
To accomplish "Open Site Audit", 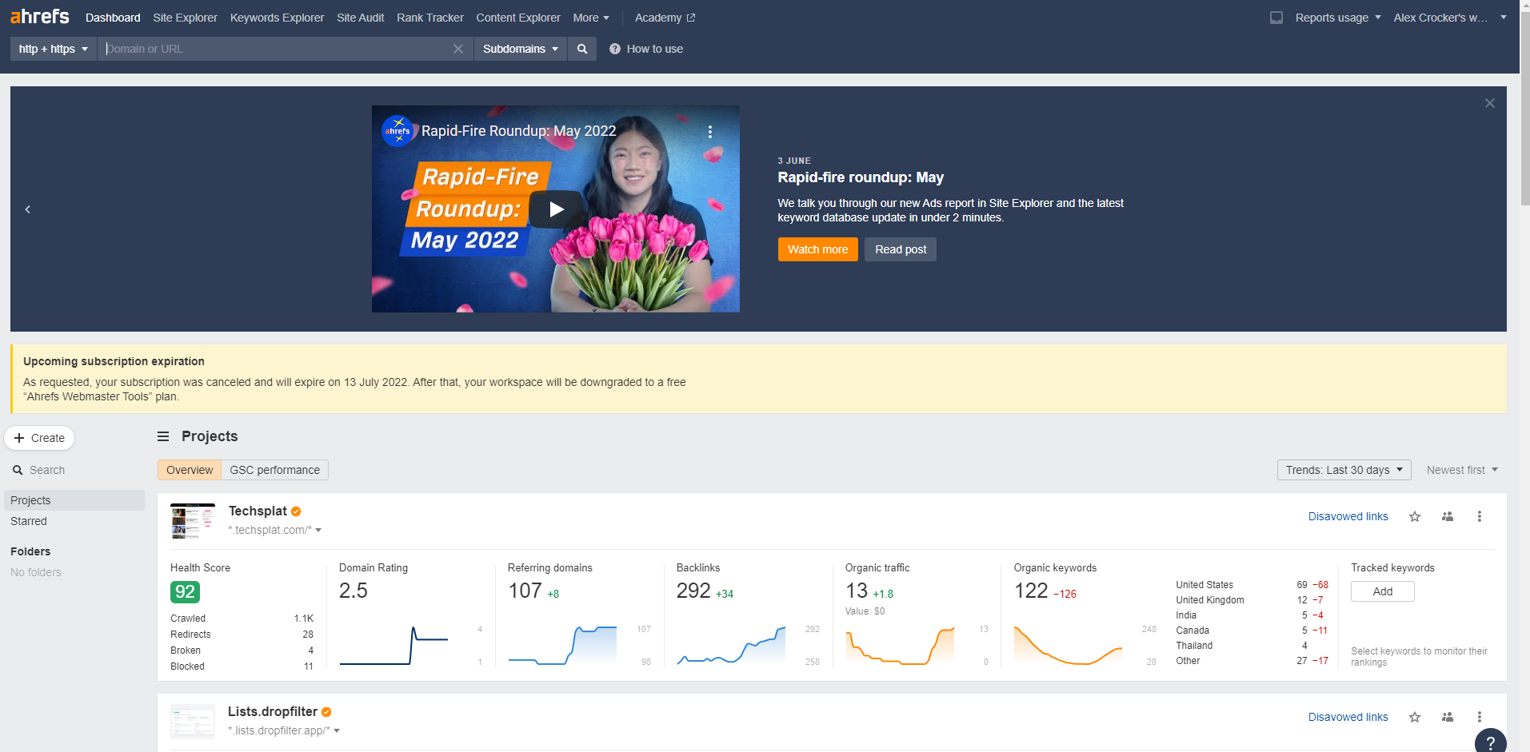I will click(x=360, y=18).
